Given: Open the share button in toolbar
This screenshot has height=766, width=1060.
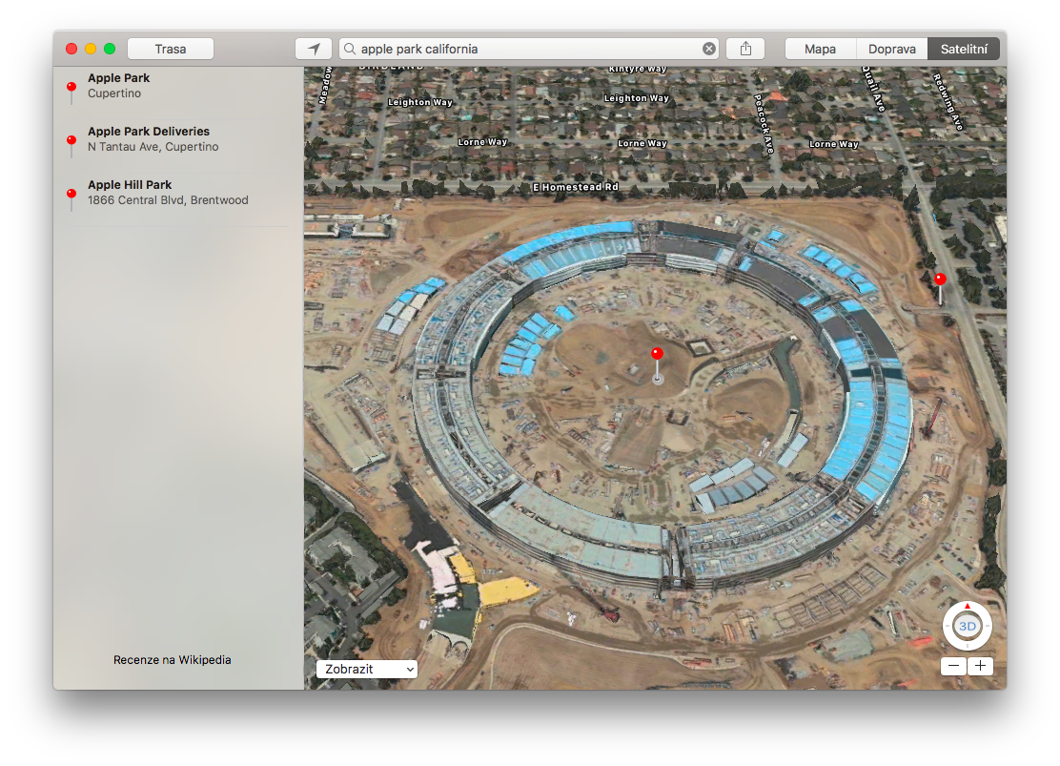Looking at the screenshot, I should tap(745, 49).
